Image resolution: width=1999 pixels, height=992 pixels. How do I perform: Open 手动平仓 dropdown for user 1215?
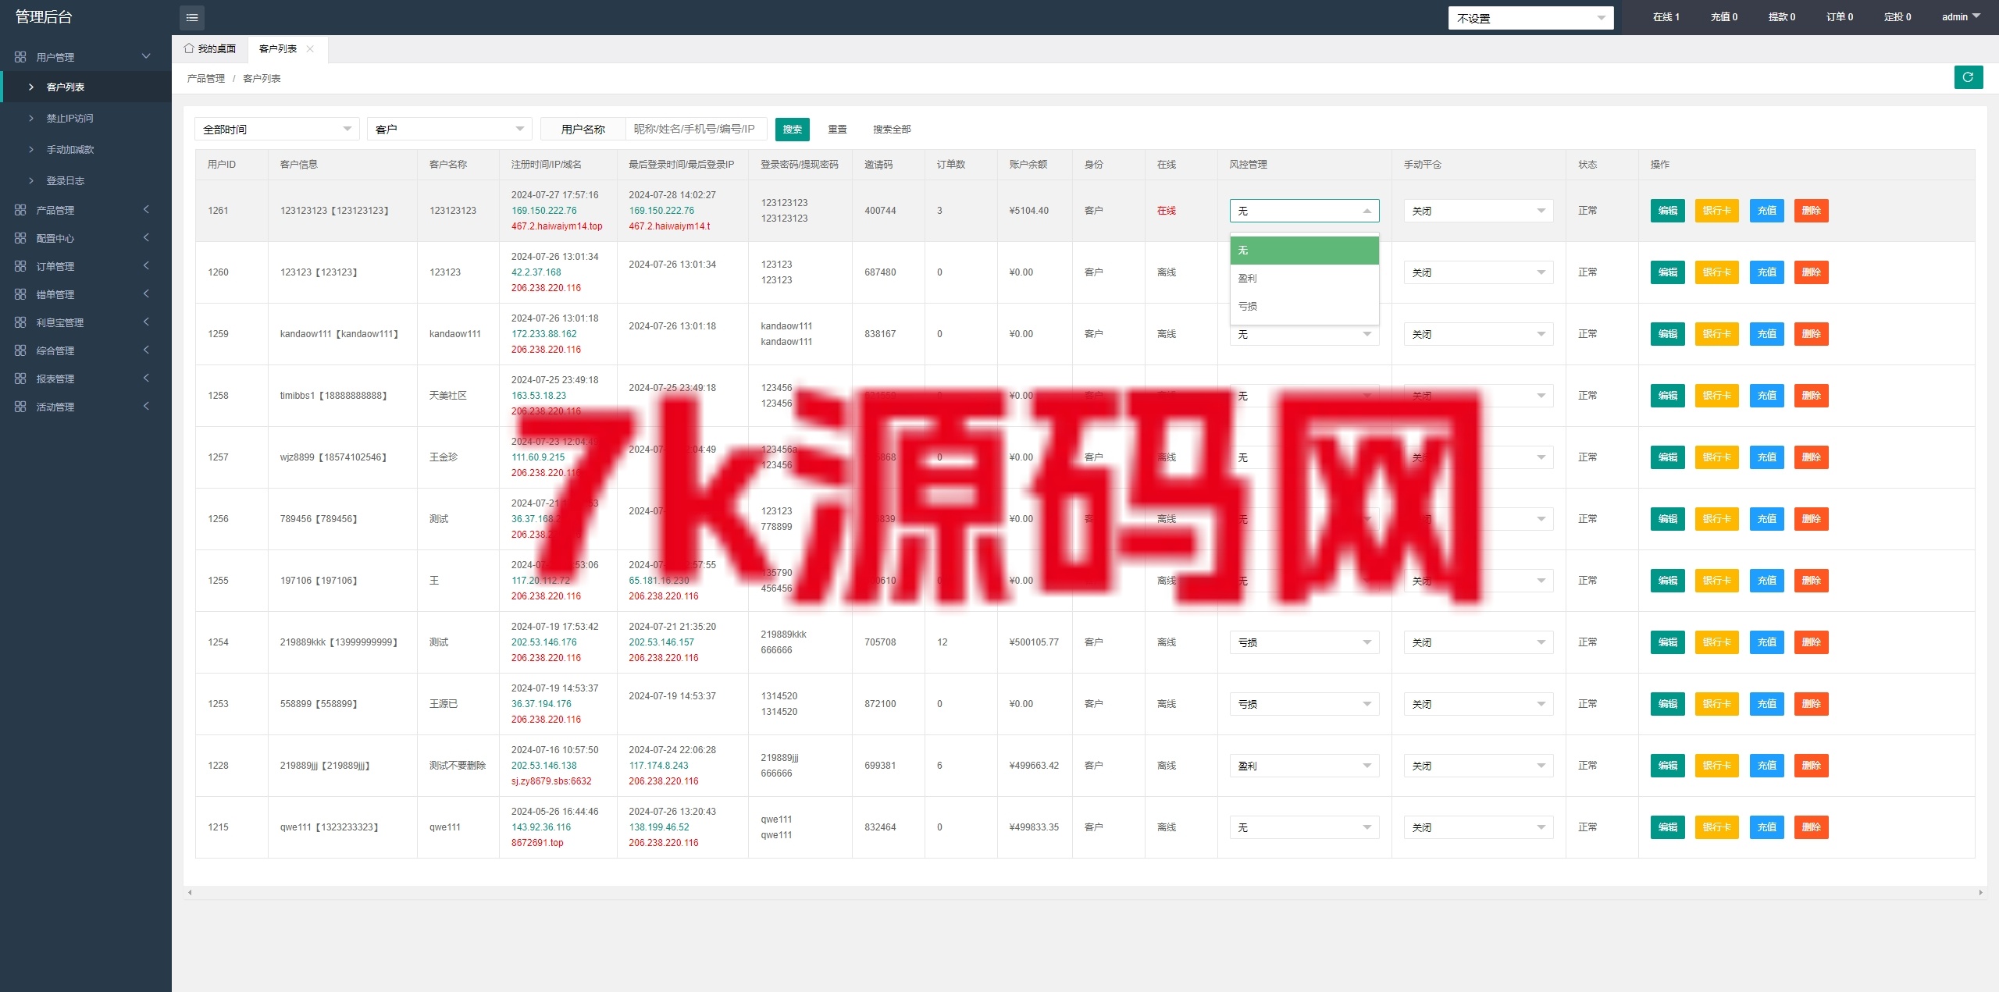1478,827
